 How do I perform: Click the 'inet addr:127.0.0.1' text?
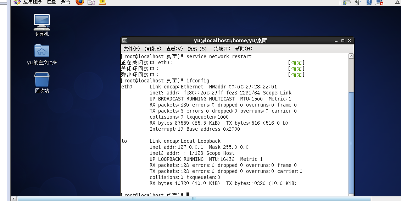click(x=177, y=147)
